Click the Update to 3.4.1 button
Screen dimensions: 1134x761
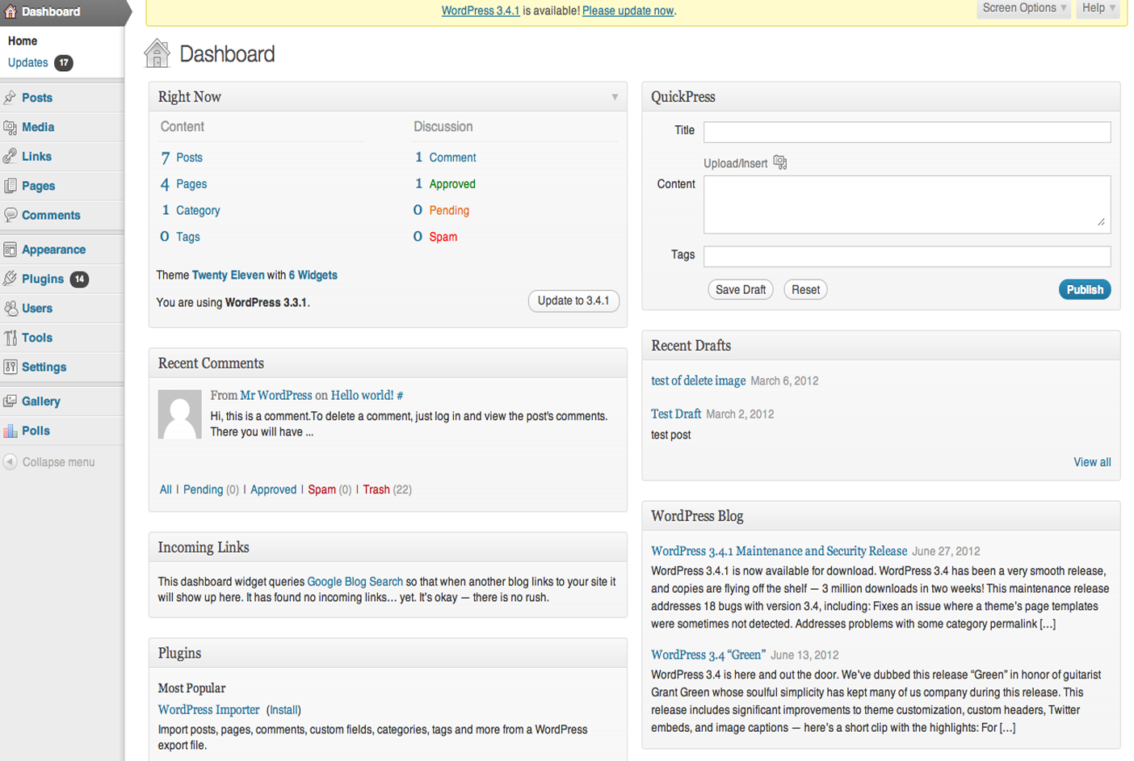point(573,301)
